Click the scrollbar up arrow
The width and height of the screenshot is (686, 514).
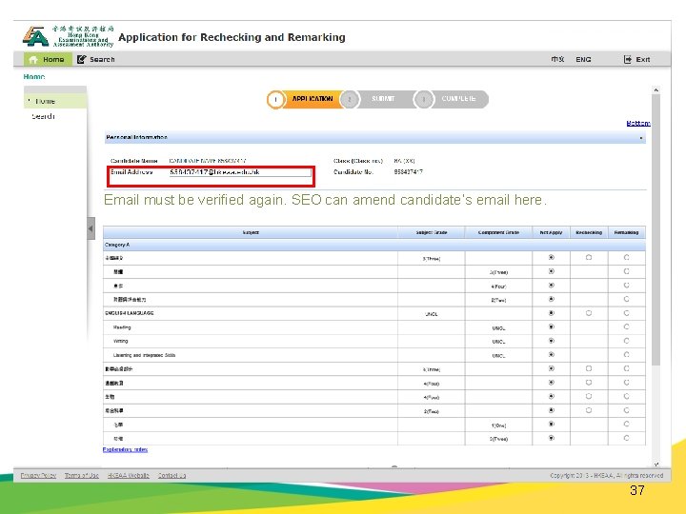(x=656, y=90)
